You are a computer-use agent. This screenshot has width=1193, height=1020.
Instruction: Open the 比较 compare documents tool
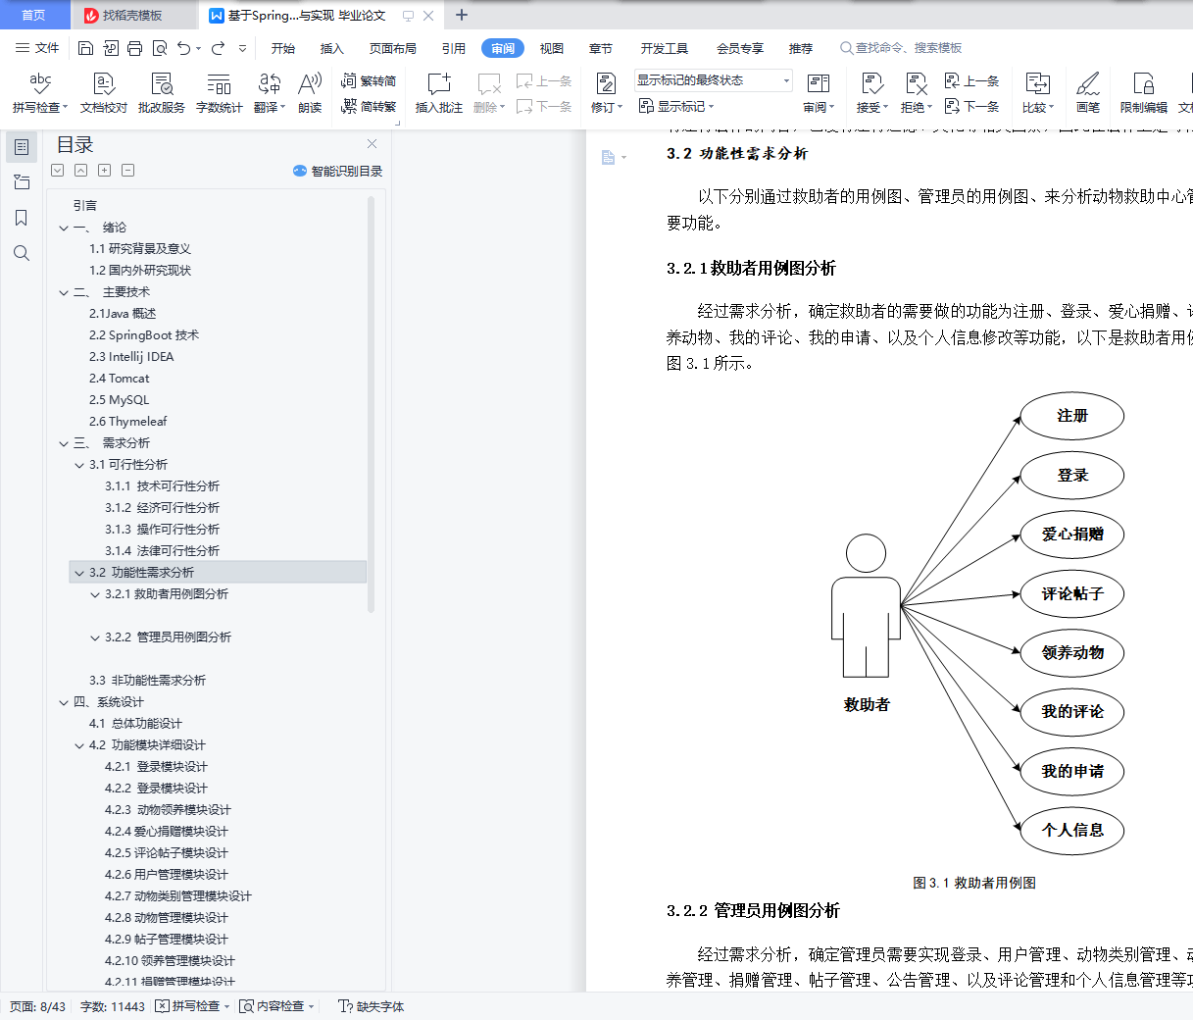(x=1038, y=93)
